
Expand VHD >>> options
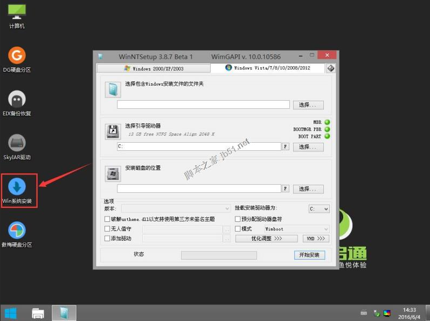tap(316, 239)
